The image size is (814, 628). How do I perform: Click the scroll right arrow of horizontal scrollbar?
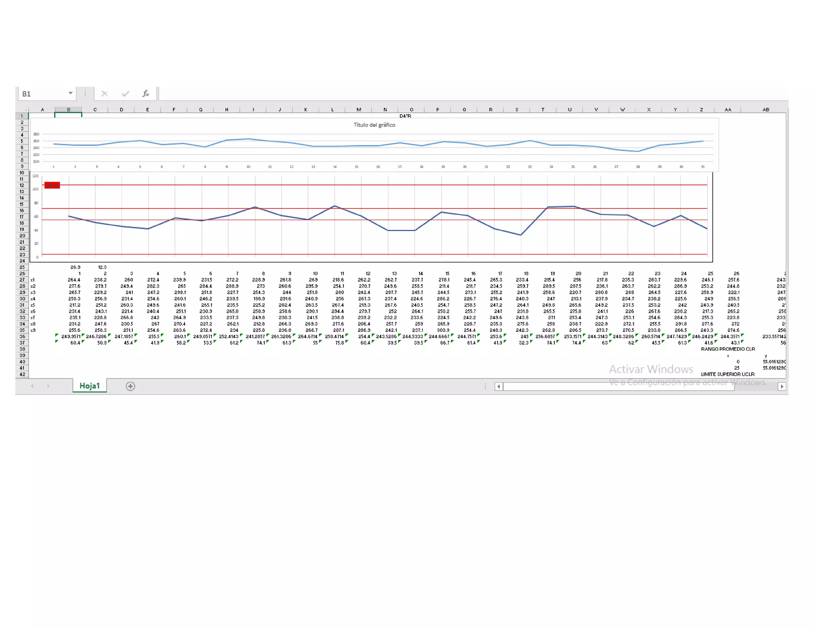click(x=782, y=386)
